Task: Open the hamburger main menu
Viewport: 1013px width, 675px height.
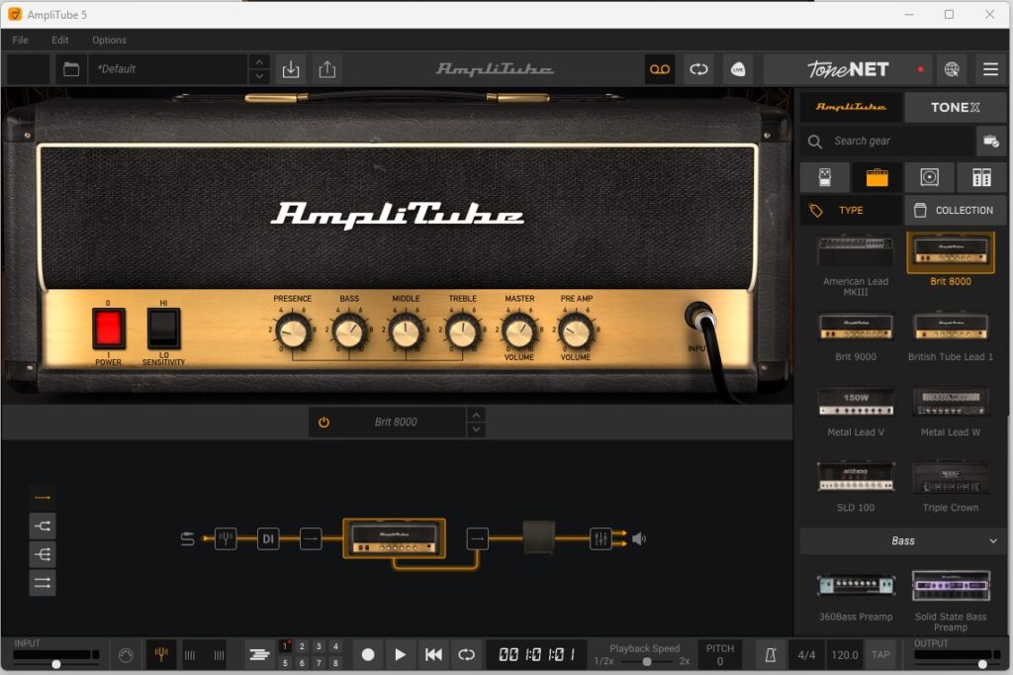Action: (x=990, y=69)
